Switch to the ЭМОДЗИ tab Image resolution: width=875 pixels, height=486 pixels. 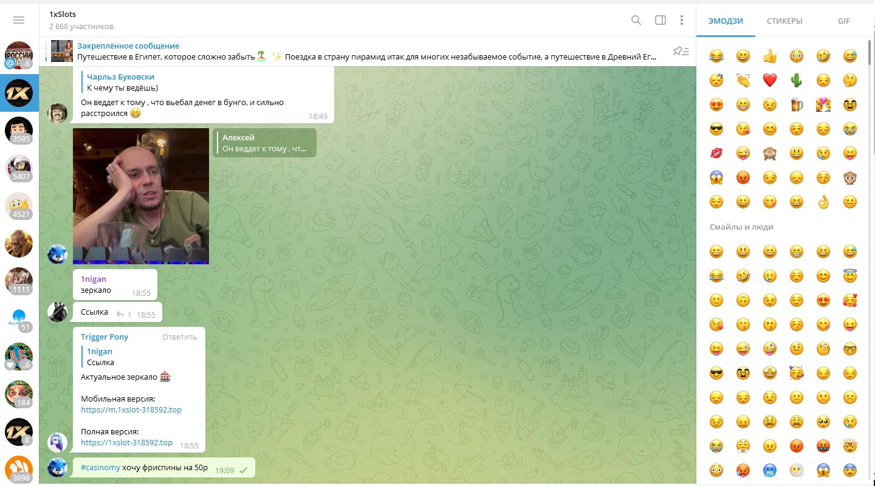pos(726,21)
